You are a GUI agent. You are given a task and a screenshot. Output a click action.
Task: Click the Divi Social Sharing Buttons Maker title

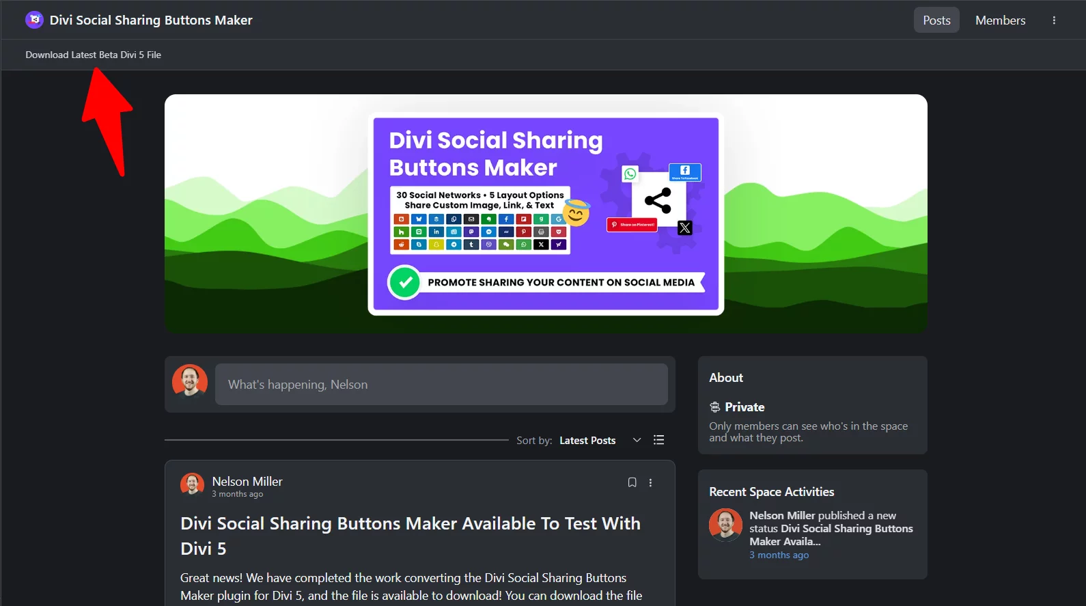pyautogui.click(x=151, y=20)
